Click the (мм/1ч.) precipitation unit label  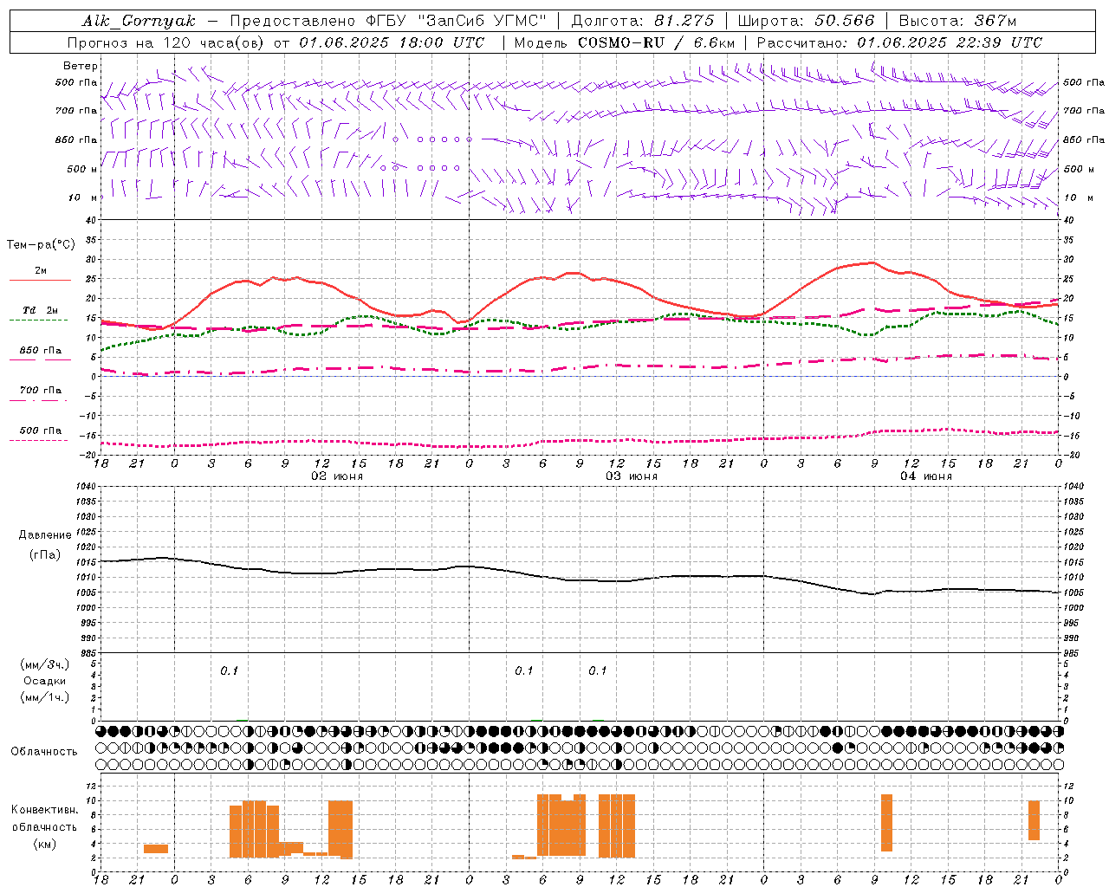click(44, 697)
